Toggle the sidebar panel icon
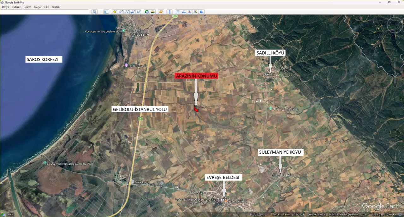This screenshot has height=217, width=404. (x=106, y=12)
